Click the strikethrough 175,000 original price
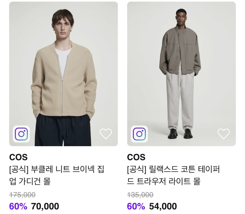The height and width of the screenshot is (214, 245). pyautogui.click(x=22, y=195)
